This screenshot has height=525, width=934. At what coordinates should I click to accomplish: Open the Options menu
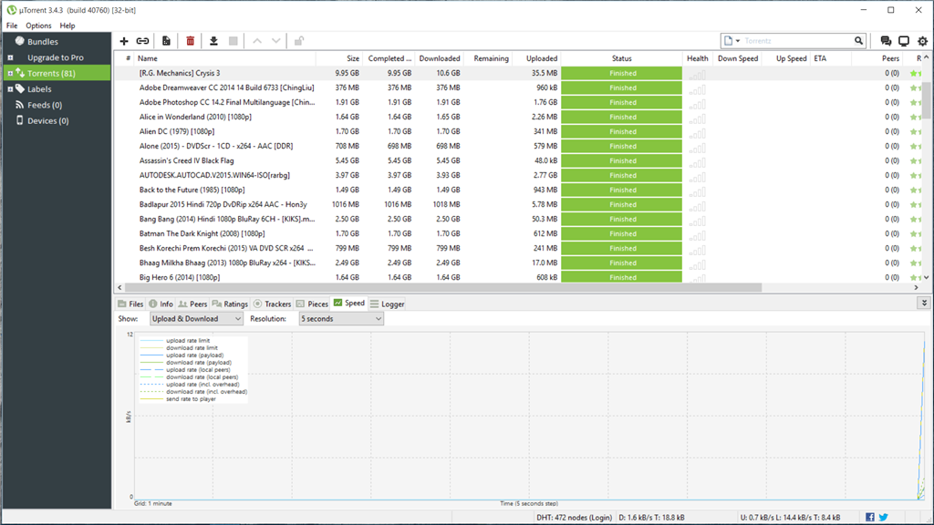coord(38,26)
